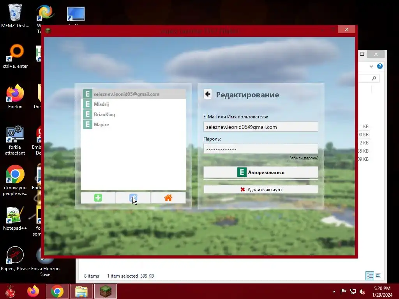Click the blue edit account button
The height and width of the screenshot is (299, 399).
pos(133,198)
